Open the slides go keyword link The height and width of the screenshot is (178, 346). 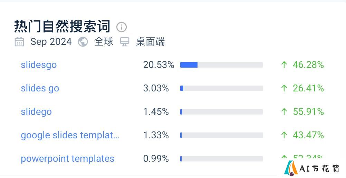[x=40, y=88]
